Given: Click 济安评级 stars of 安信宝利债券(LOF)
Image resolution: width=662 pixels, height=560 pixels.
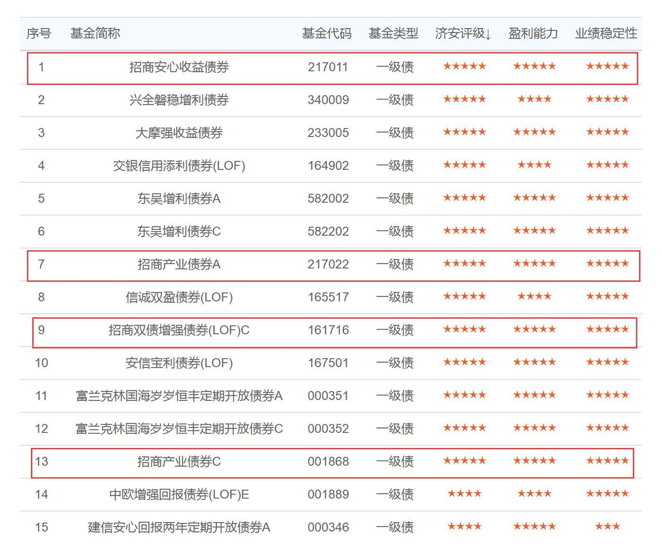Looking at the screenshot, I should (x=464, y=362).
